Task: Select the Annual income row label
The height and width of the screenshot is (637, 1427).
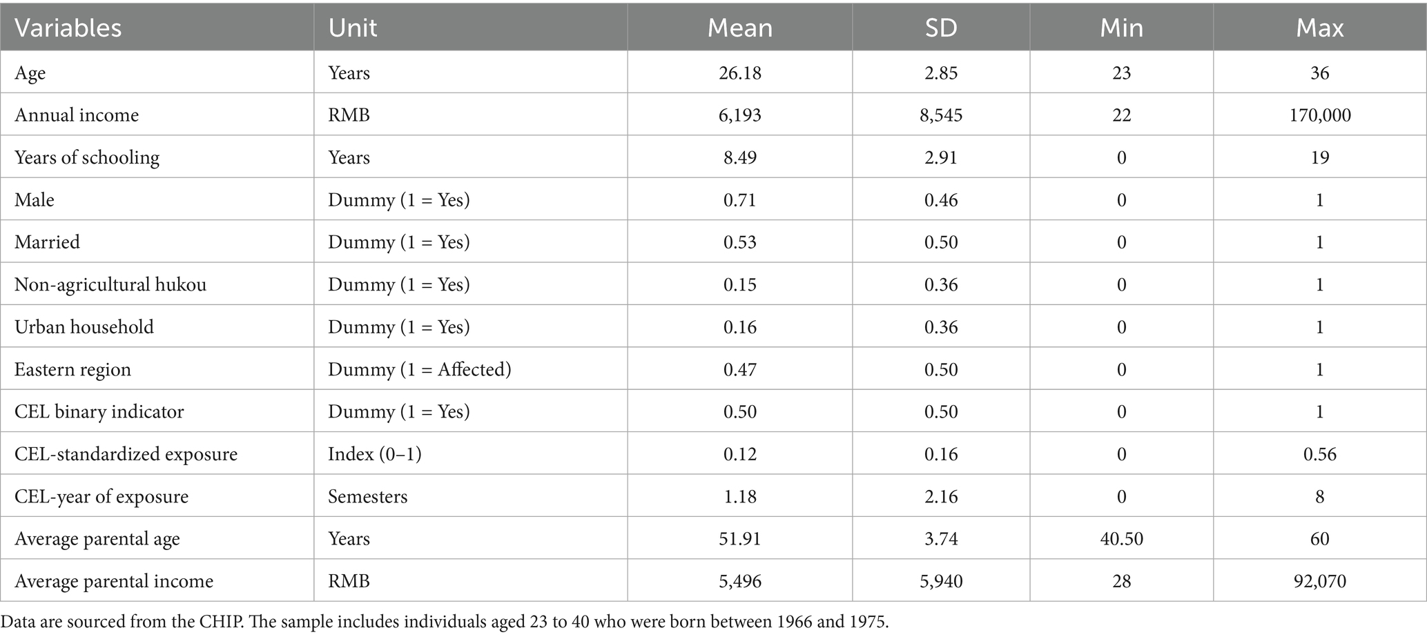Action: 77,115
